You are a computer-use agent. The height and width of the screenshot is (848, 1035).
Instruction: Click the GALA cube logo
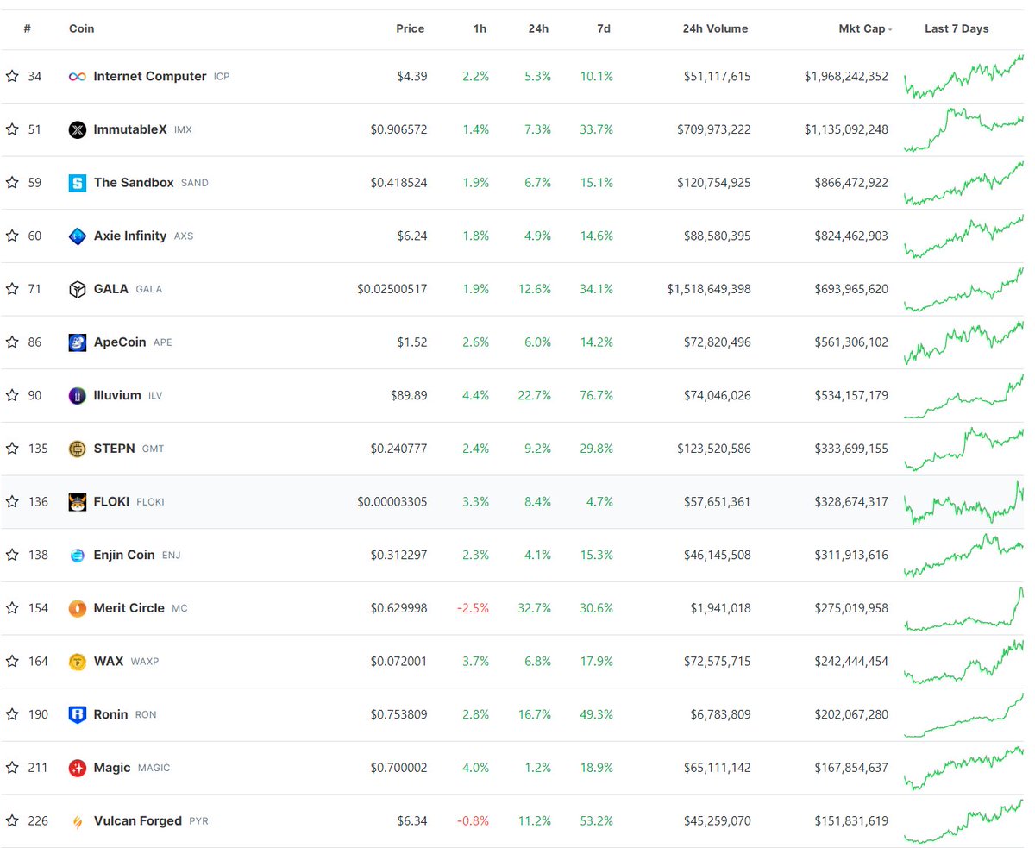(78, 290)
